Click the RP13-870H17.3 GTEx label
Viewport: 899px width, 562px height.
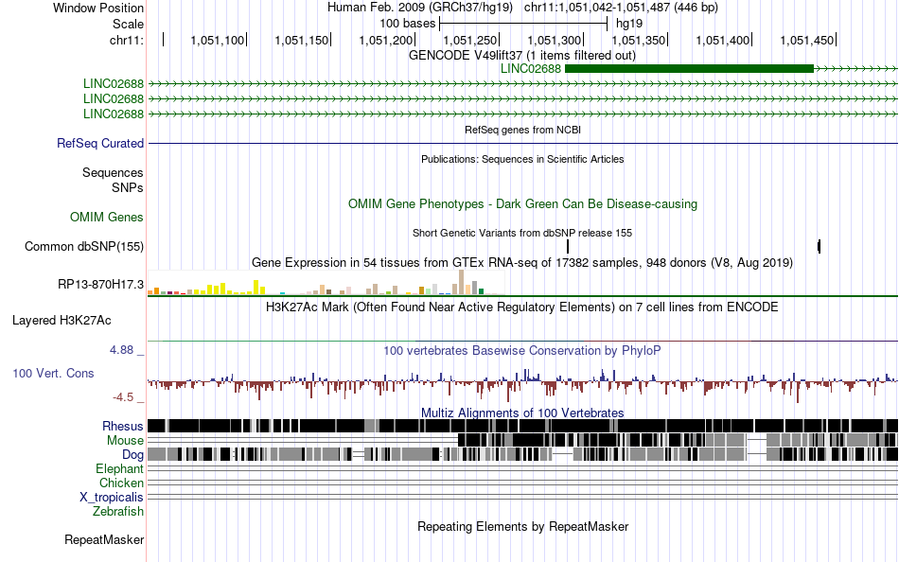(x=101, y=284)
